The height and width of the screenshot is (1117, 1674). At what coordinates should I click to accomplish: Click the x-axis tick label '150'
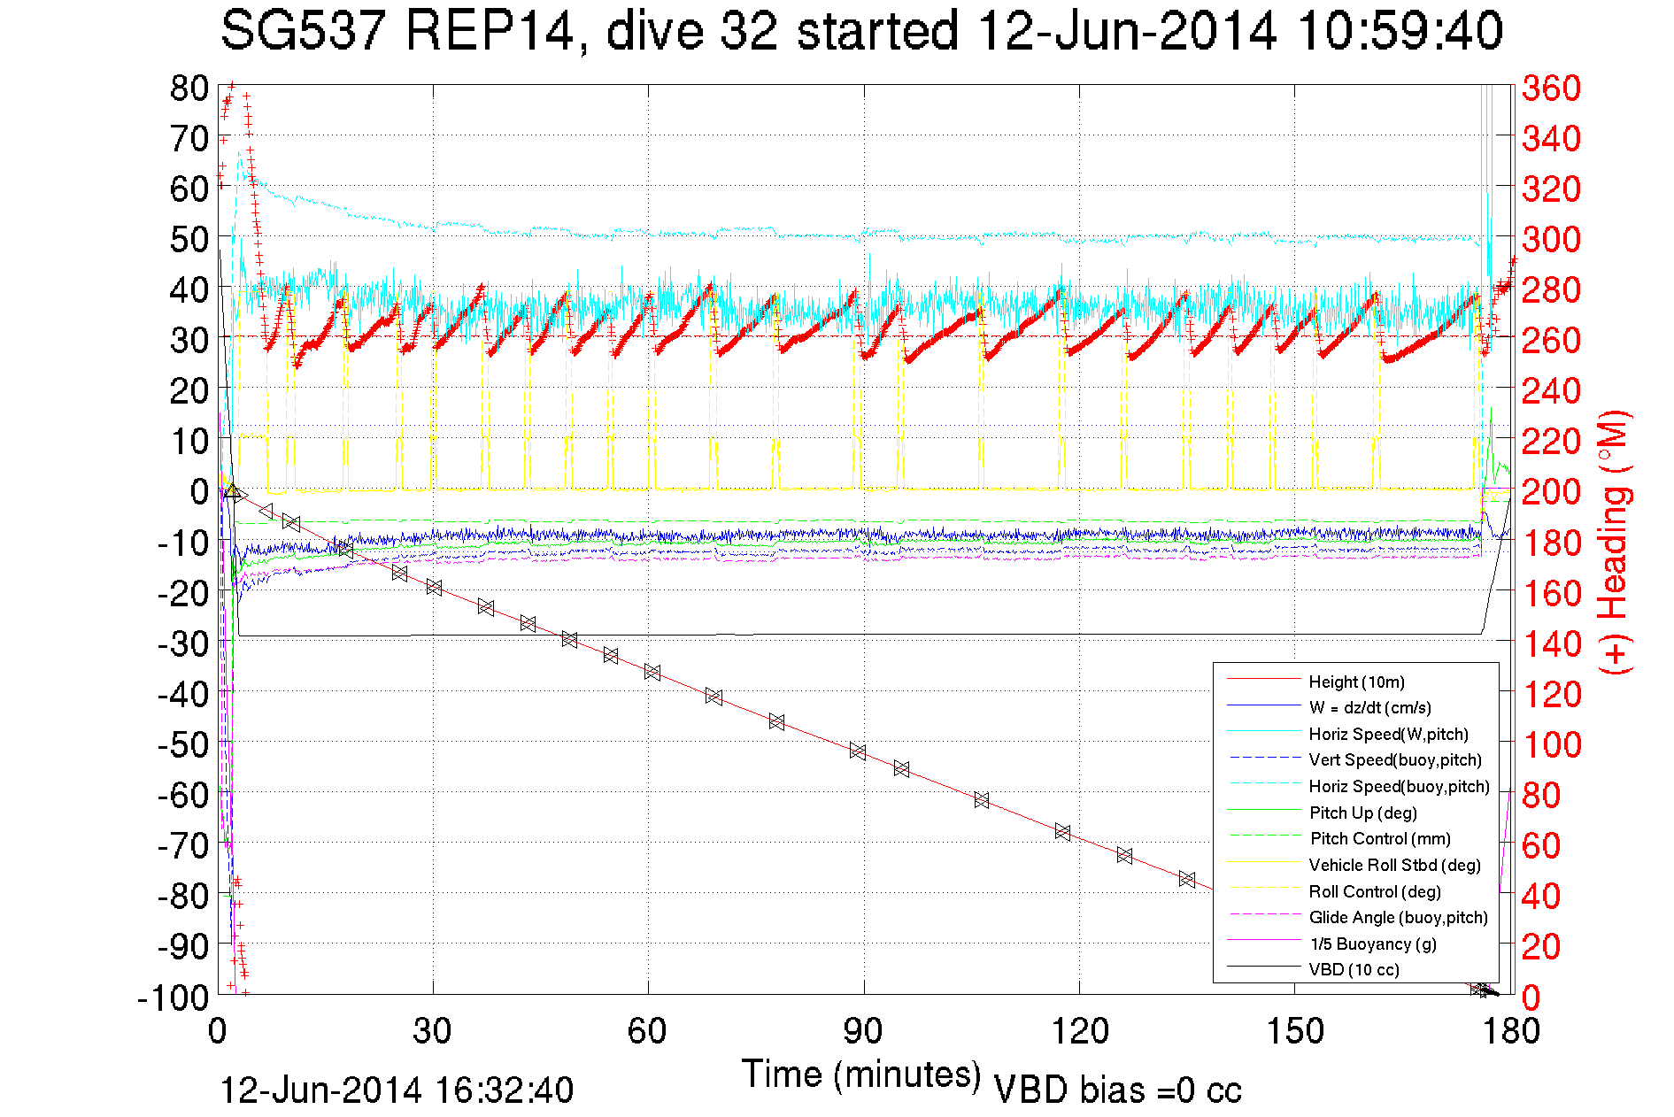coord(1294,1031)
